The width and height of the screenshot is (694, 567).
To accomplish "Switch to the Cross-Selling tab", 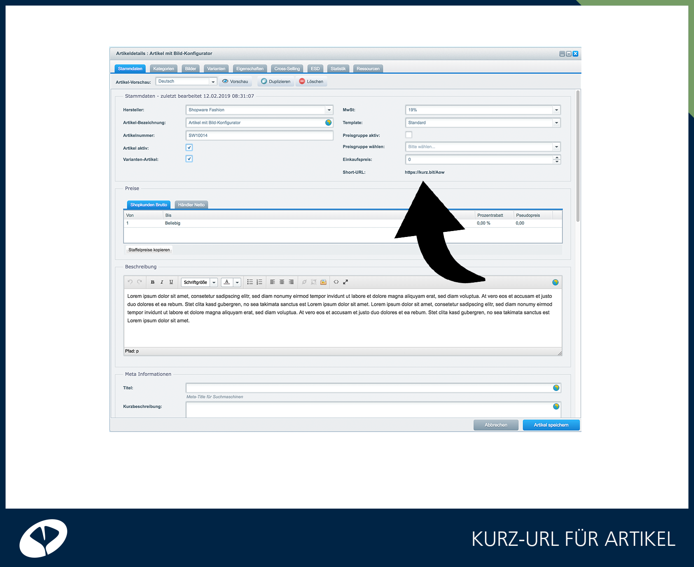I will [x=287, y=69].
